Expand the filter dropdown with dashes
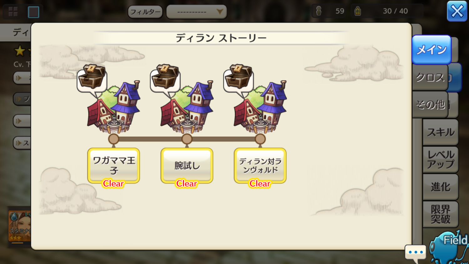 click(197, 12)
